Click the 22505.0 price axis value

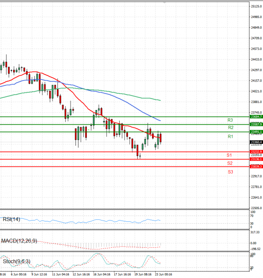point(256,208)
